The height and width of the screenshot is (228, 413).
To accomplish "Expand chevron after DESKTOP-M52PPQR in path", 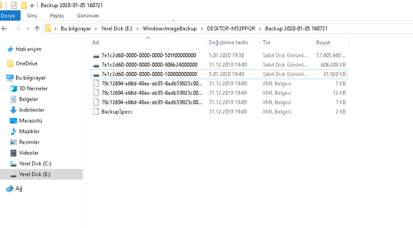I will [x=260, y=29].
